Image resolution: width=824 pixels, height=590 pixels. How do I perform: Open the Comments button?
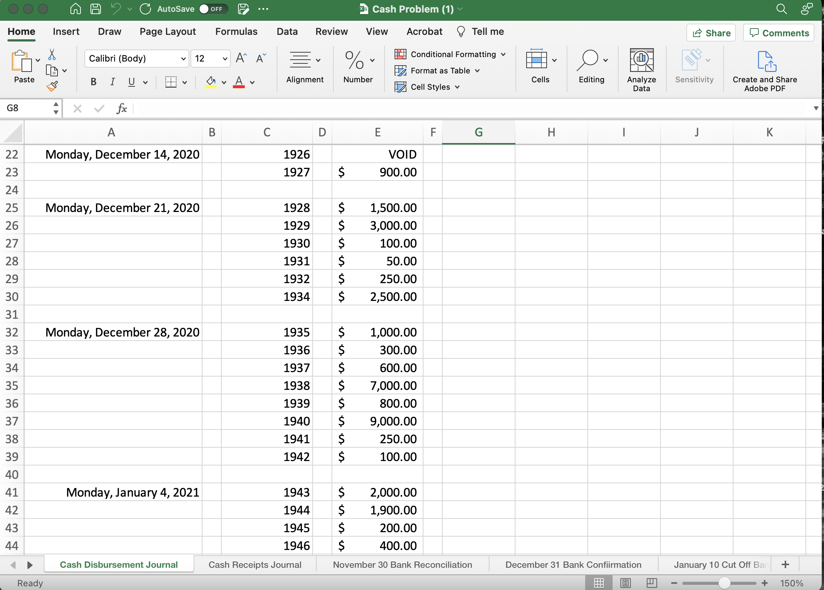tap(778, 33)
